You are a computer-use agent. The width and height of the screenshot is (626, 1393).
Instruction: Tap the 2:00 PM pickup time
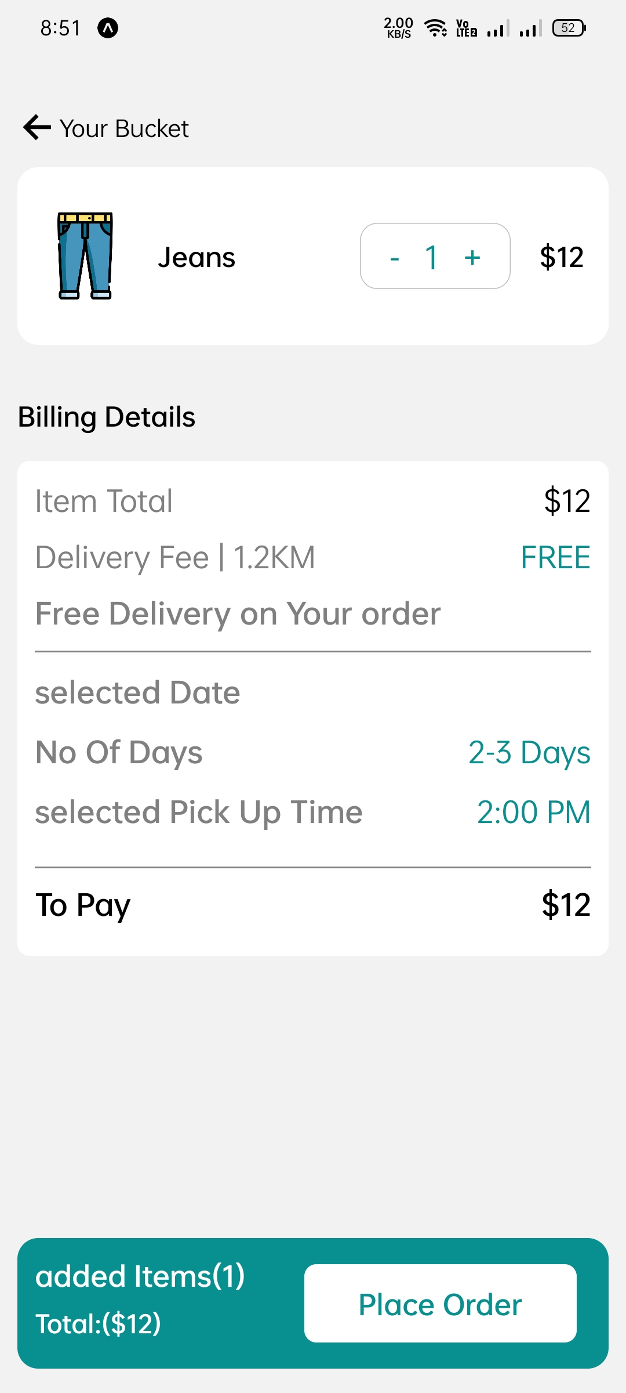pyautogui.click(x=533, y=812)
